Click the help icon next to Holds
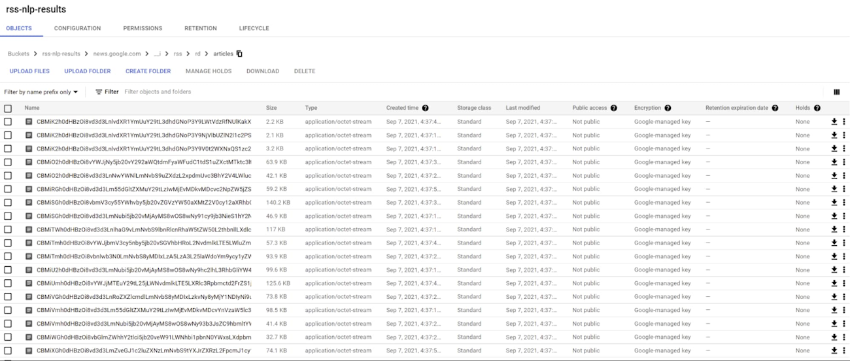 point(817,108)
